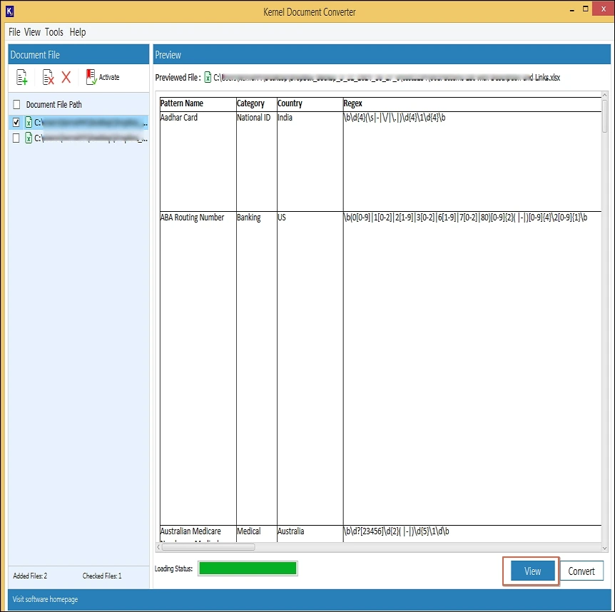Click the Add Document File icon

(x=22, y=77)
